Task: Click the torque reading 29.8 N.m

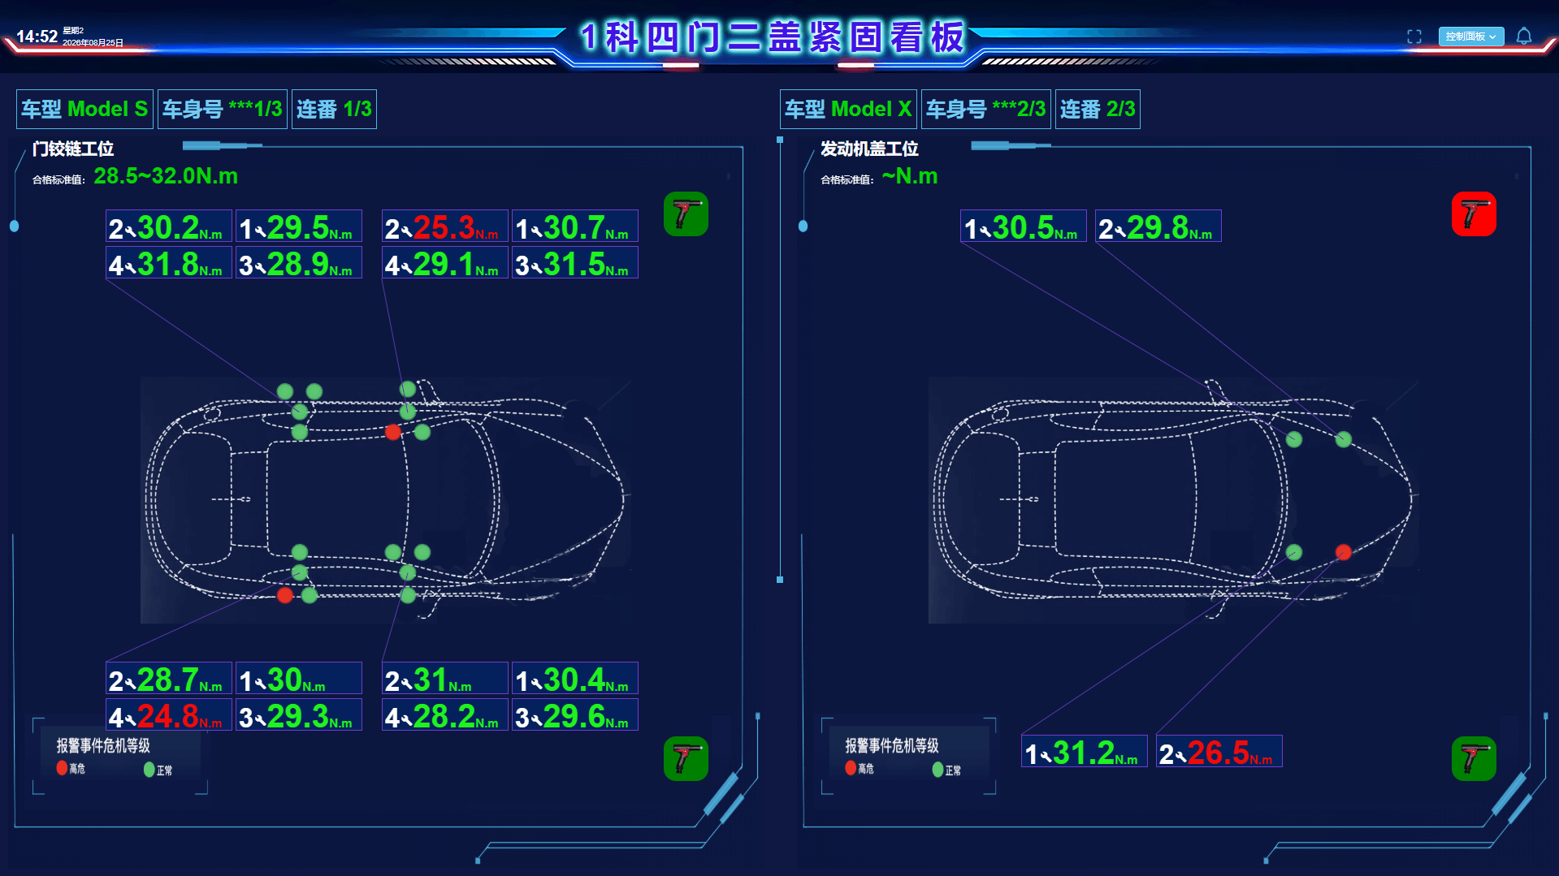Action: point(1158,227)
